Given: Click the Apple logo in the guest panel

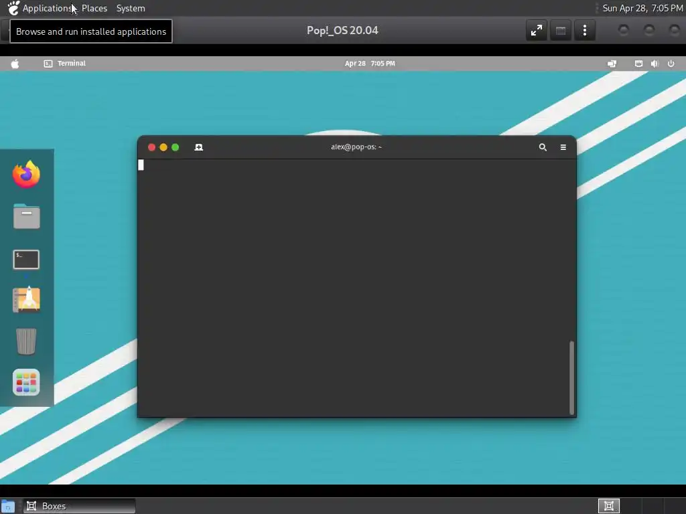Looking at the screenshot, I should [x=15, y=64].
